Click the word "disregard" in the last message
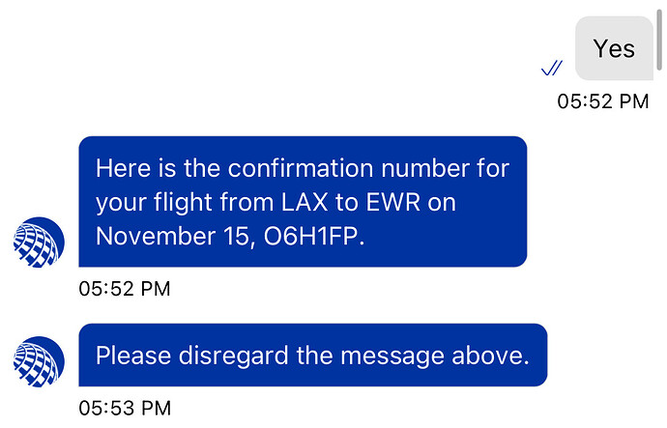Image resolution: width=667 pixels, height=428 pixels. [x=234, y=356]
